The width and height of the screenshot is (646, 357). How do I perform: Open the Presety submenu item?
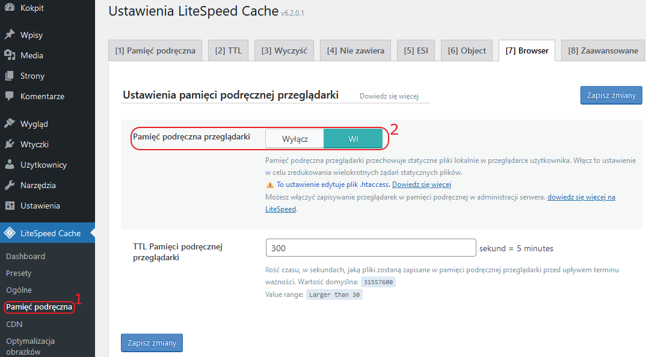click(19, 273)
